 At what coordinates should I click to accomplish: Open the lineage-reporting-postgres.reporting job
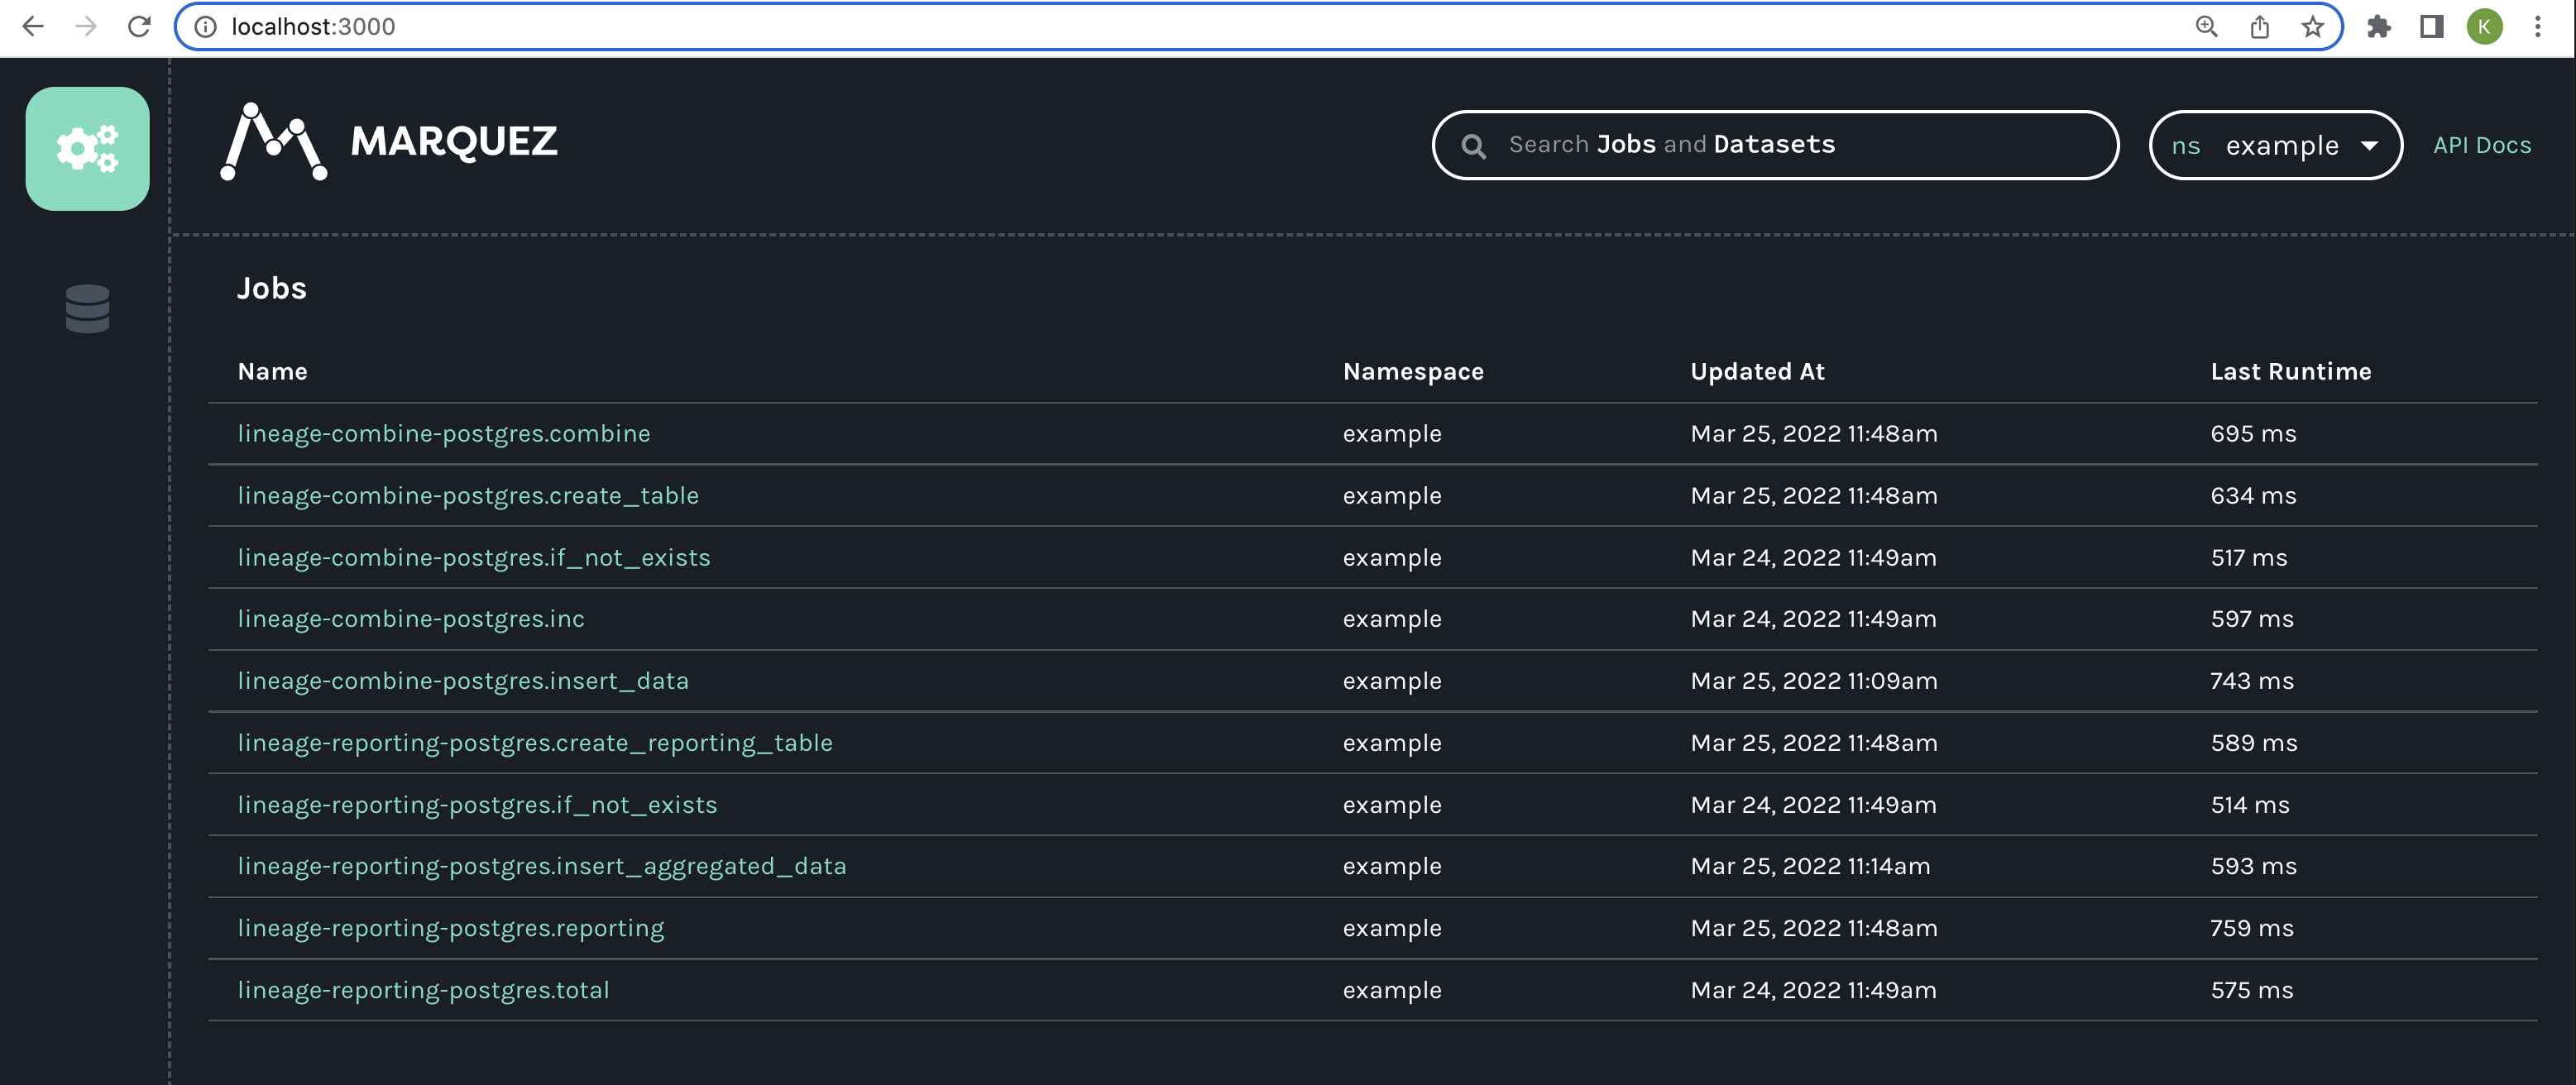[450, 928]
